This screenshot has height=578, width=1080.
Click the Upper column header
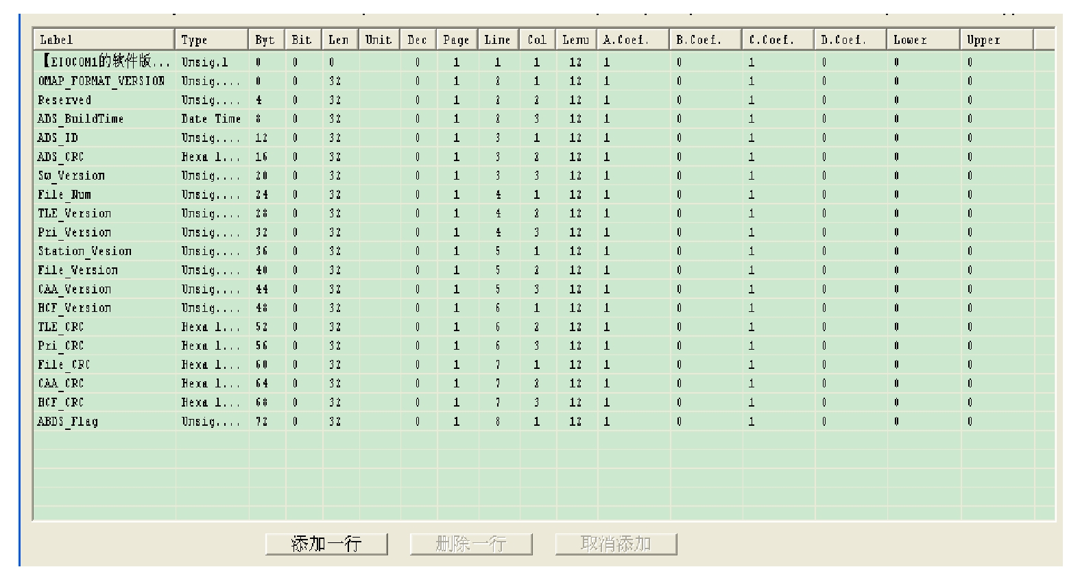point(996,40)
